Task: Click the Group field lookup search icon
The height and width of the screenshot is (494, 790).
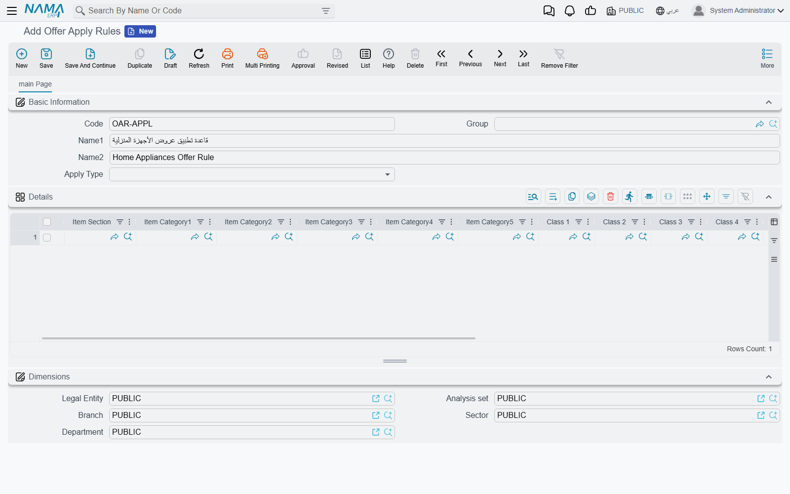Action: [x=773, y=124]
